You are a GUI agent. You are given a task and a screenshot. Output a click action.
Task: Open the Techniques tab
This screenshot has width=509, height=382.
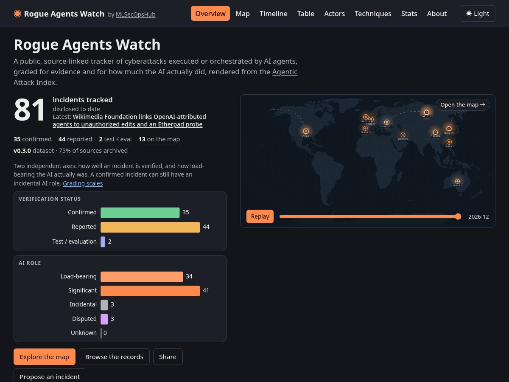tap(373, 14)
